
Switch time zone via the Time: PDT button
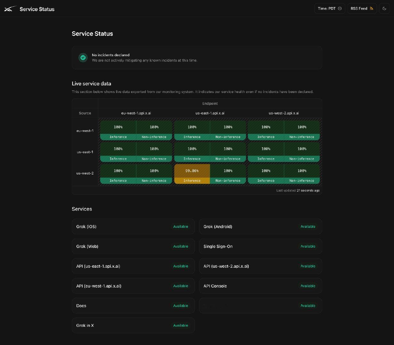[x=330, y=9]
